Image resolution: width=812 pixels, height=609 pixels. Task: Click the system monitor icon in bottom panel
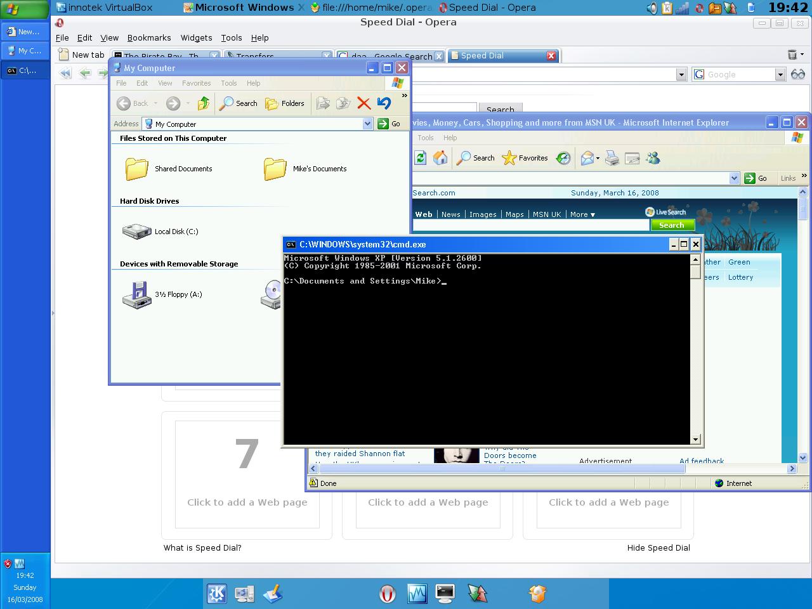pyautogui.click(x=417, y=594)
